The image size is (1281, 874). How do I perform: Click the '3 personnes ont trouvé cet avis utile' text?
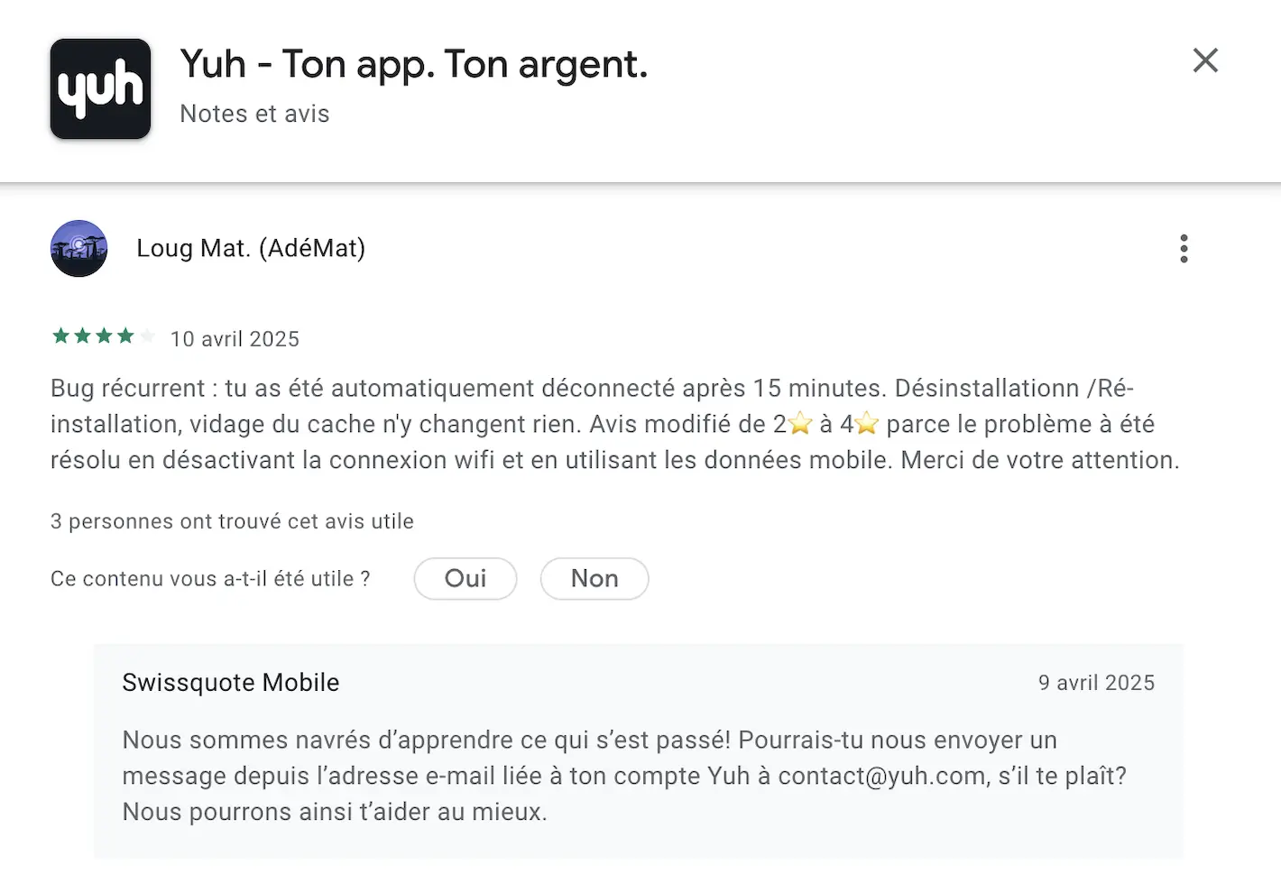pyautogui.click(x=232, y=521)
